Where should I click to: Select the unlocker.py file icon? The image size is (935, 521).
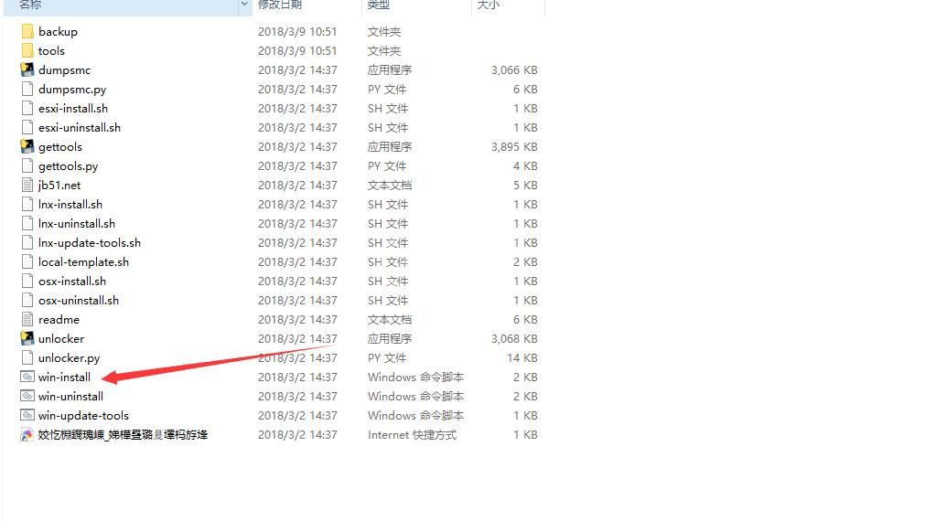pos(27,358)
